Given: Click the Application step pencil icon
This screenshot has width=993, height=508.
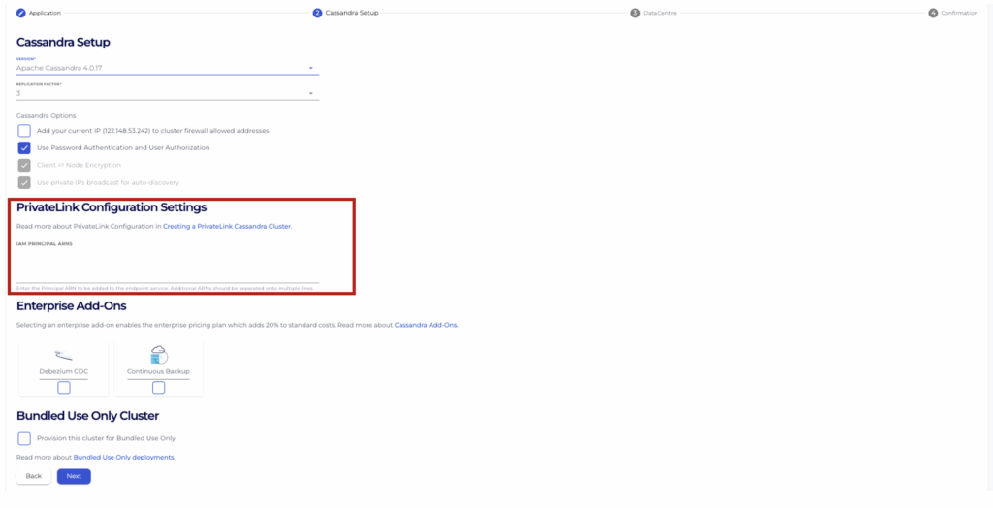Looking at the screenshot, I should pyautogui.click(x=21, y=13).
